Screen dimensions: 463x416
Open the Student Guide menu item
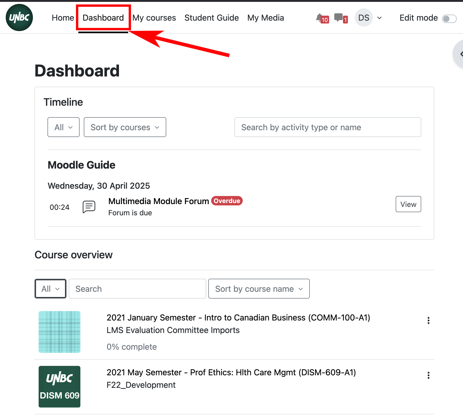tap(211, 18)
